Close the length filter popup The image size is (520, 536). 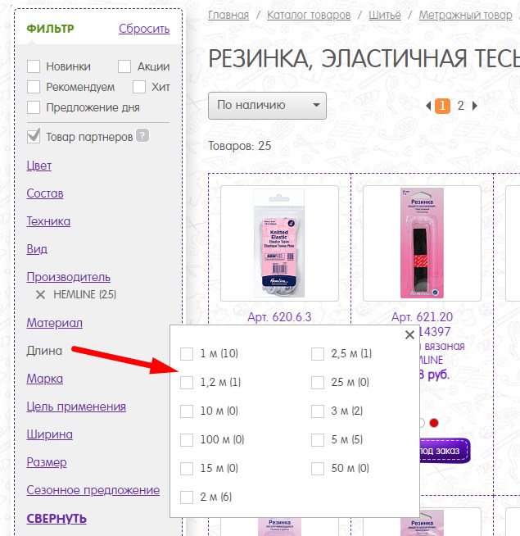point(409,334)
